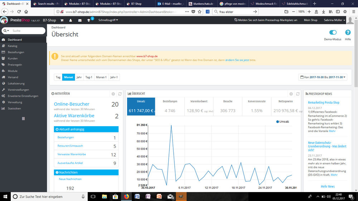Select the Monat period tab
Screen dimensions: 358x201
point(68,77)
